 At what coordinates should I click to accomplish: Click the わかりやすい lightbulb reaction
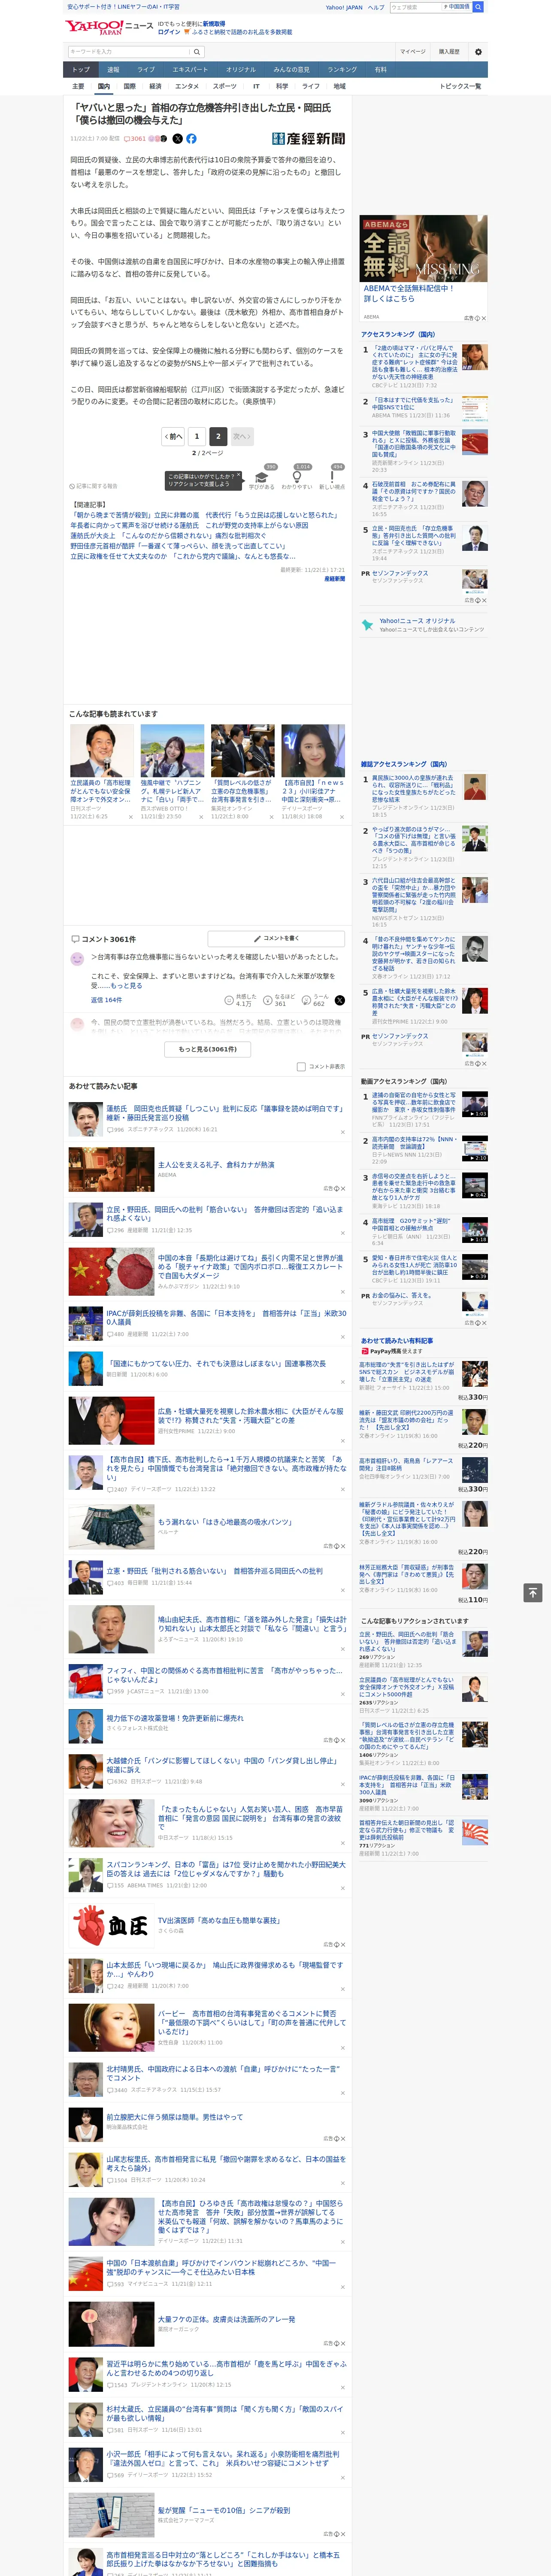tap(296, 477)
